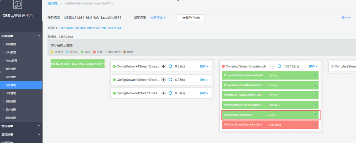Click refresh icon beside 6.25(s)
Viewport: 356px width, 143px height.
coord(171,80)
